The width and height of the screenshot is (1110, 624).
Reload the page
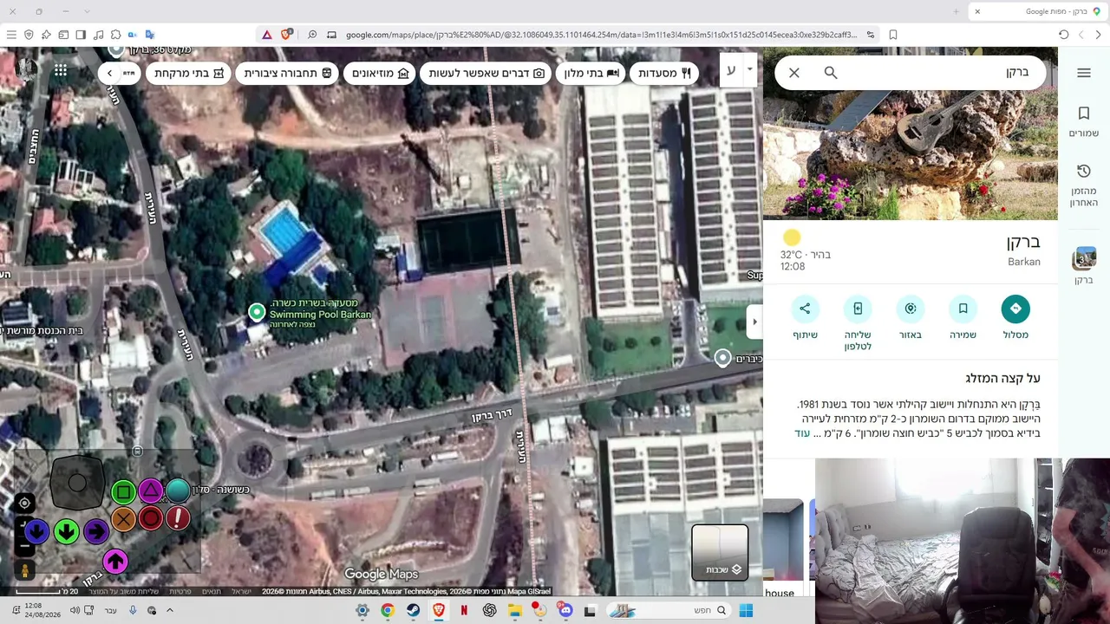coord(1063,35)
